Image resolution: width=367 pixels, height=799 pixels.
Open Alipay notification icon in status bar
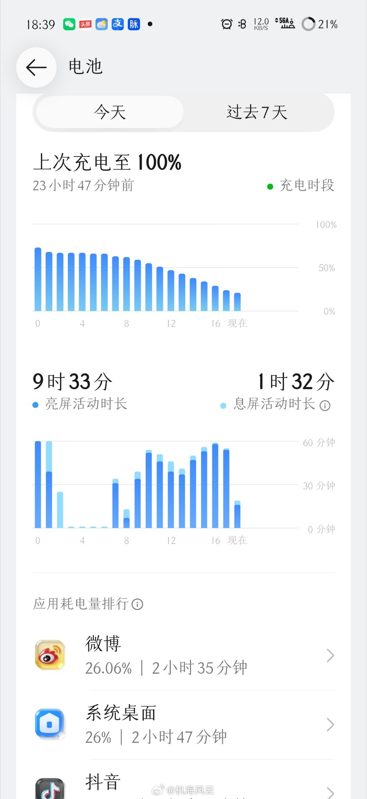[x=118, y=24]
